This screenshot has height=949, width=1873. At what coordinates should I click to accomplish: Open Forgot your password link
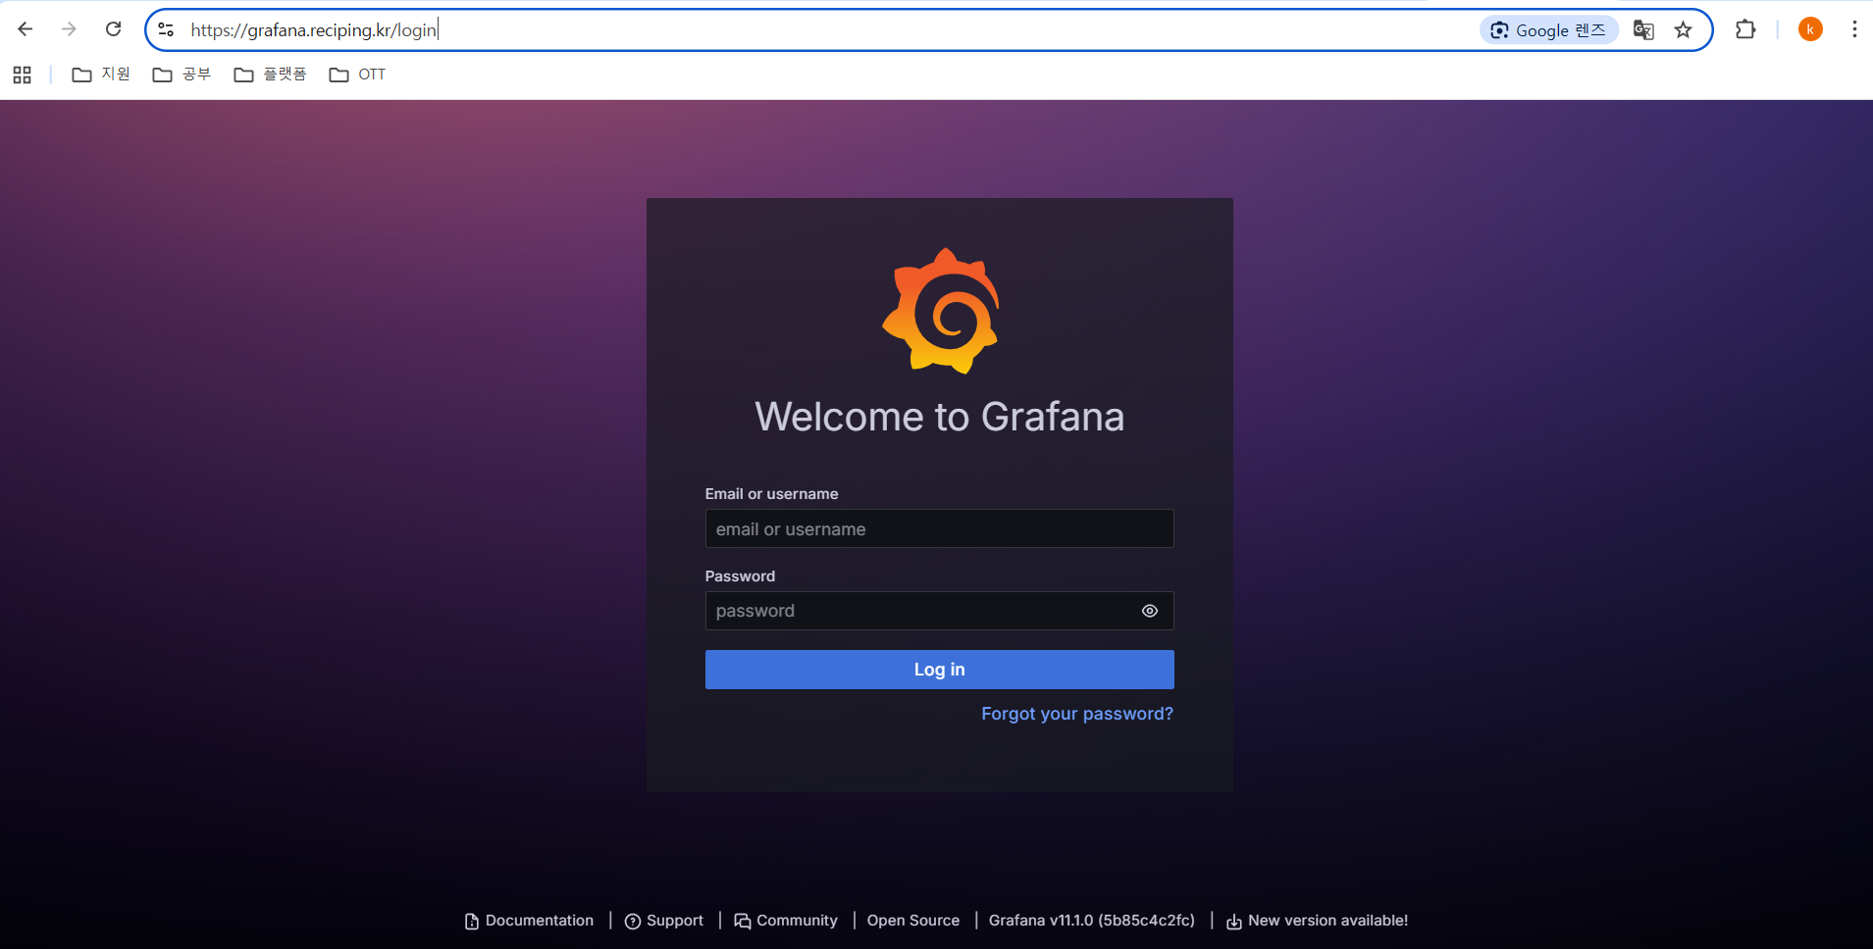[x=1077, y=714]
